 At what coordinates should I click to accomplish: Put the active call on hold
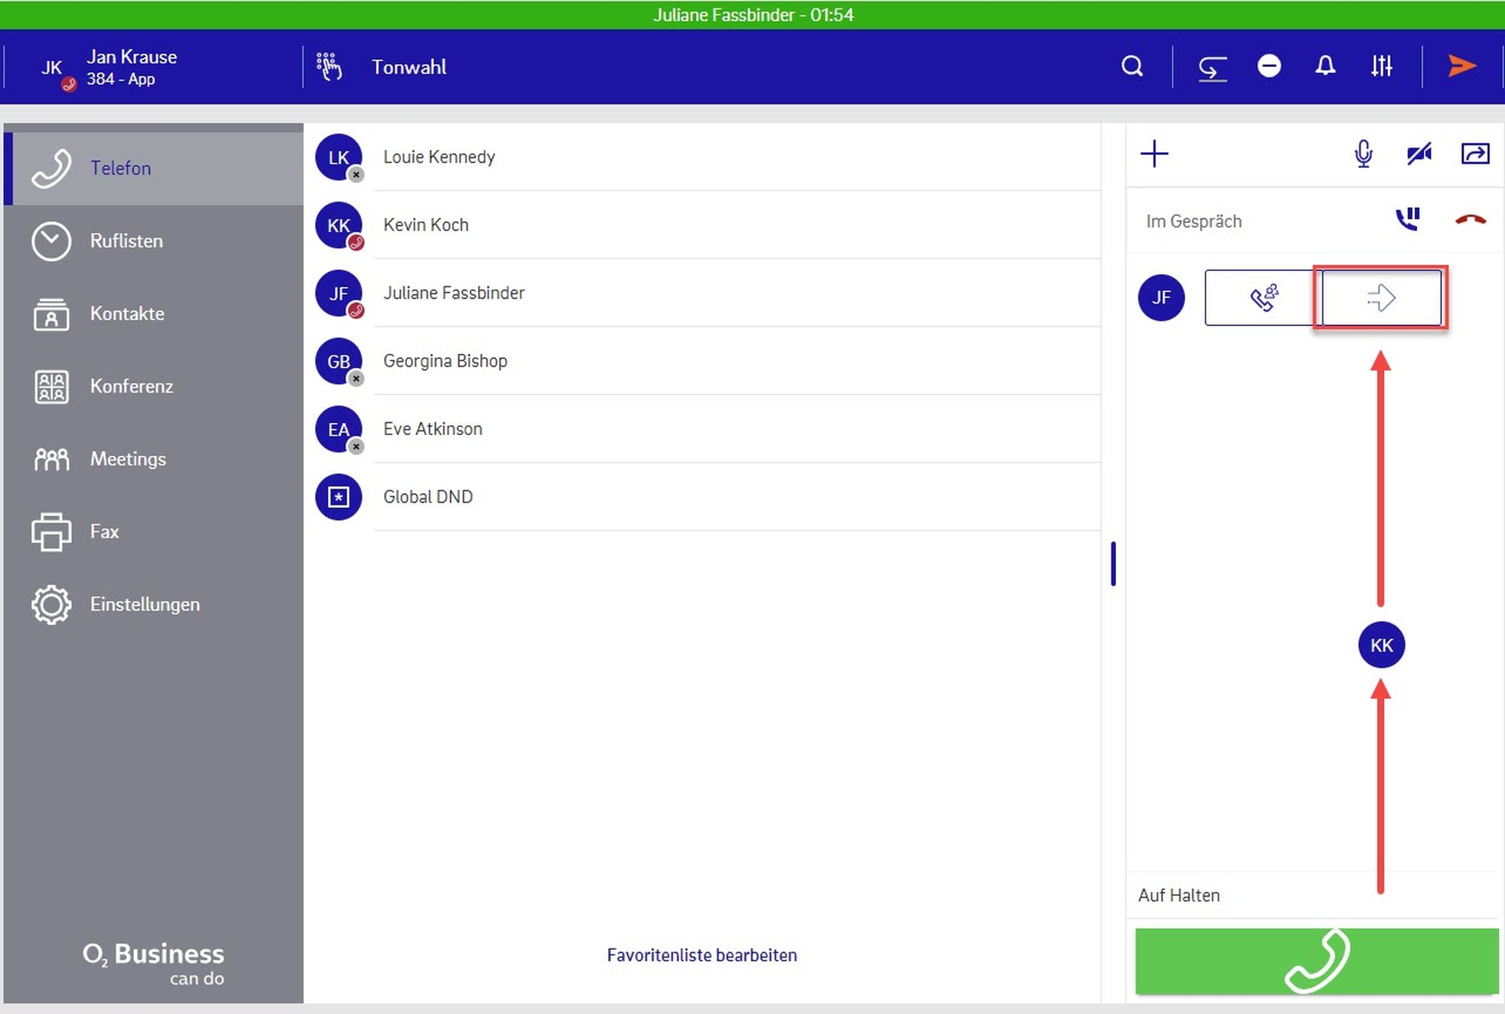click(1407, 220)
